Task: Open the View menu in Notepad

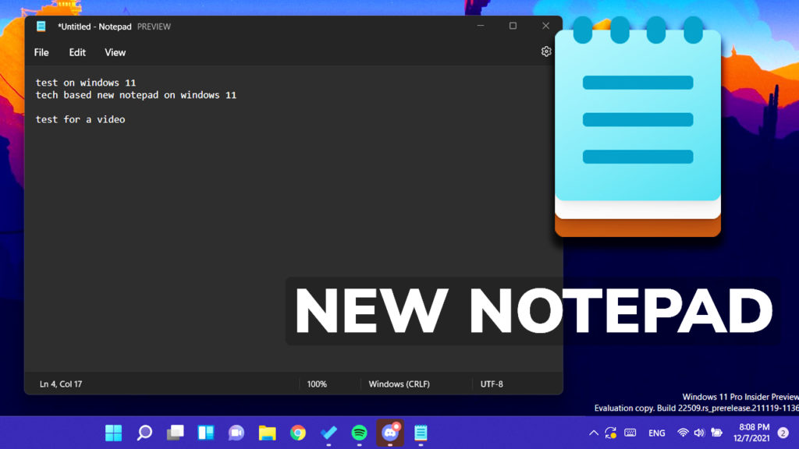Action: pyautogui.click(x=115, y=52)
